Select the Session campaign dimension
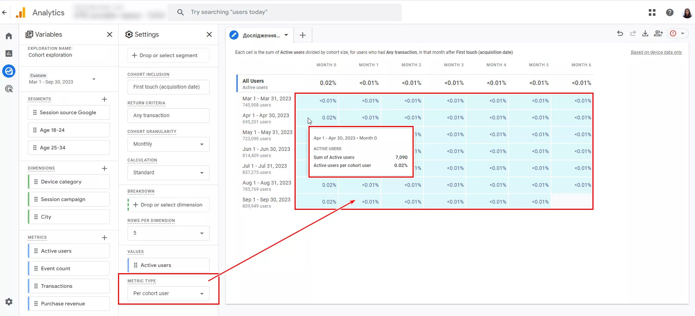This screenshot has width=695, height=316. pyautogui.click(x=69, y=199)
